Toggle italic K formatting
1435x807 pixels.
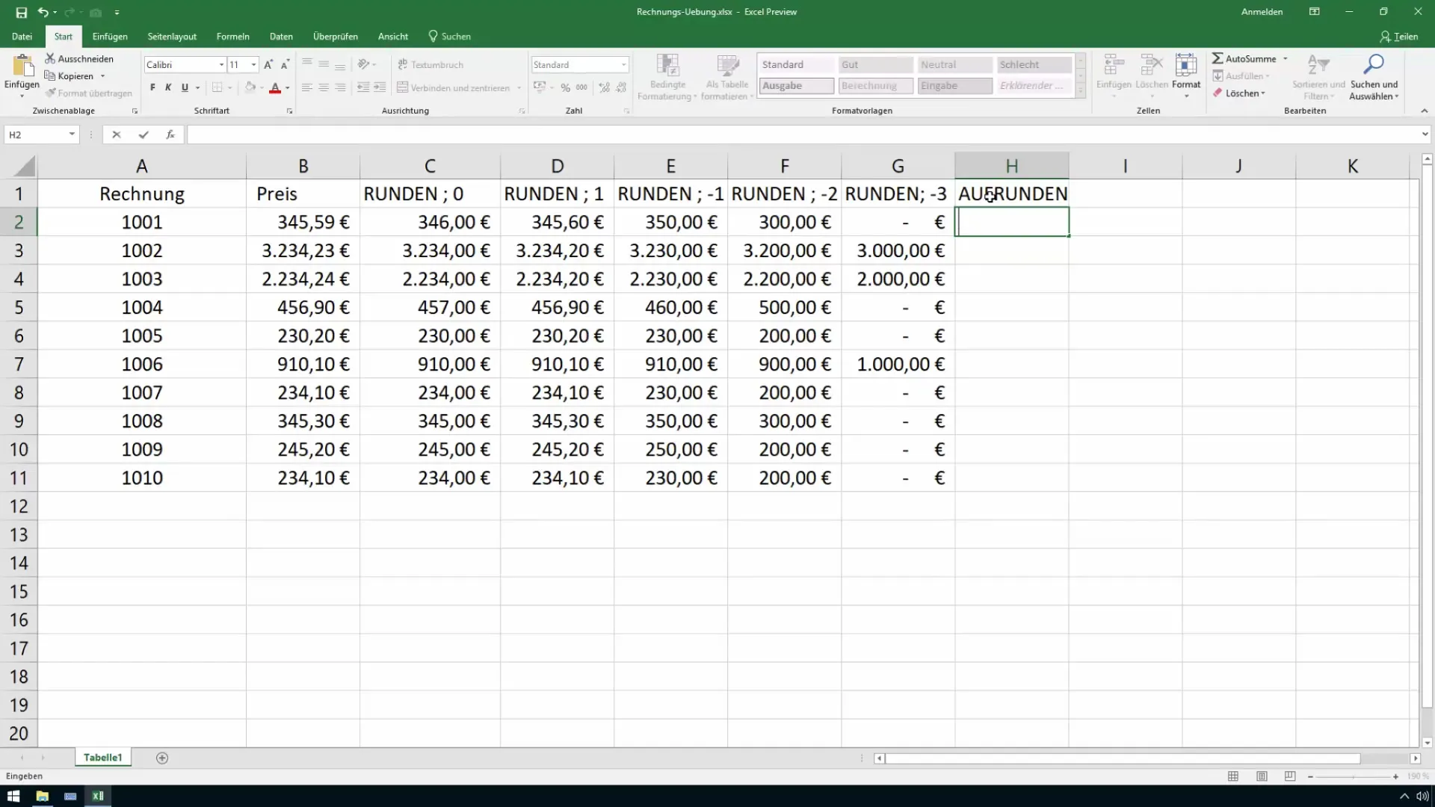[168, 87]
